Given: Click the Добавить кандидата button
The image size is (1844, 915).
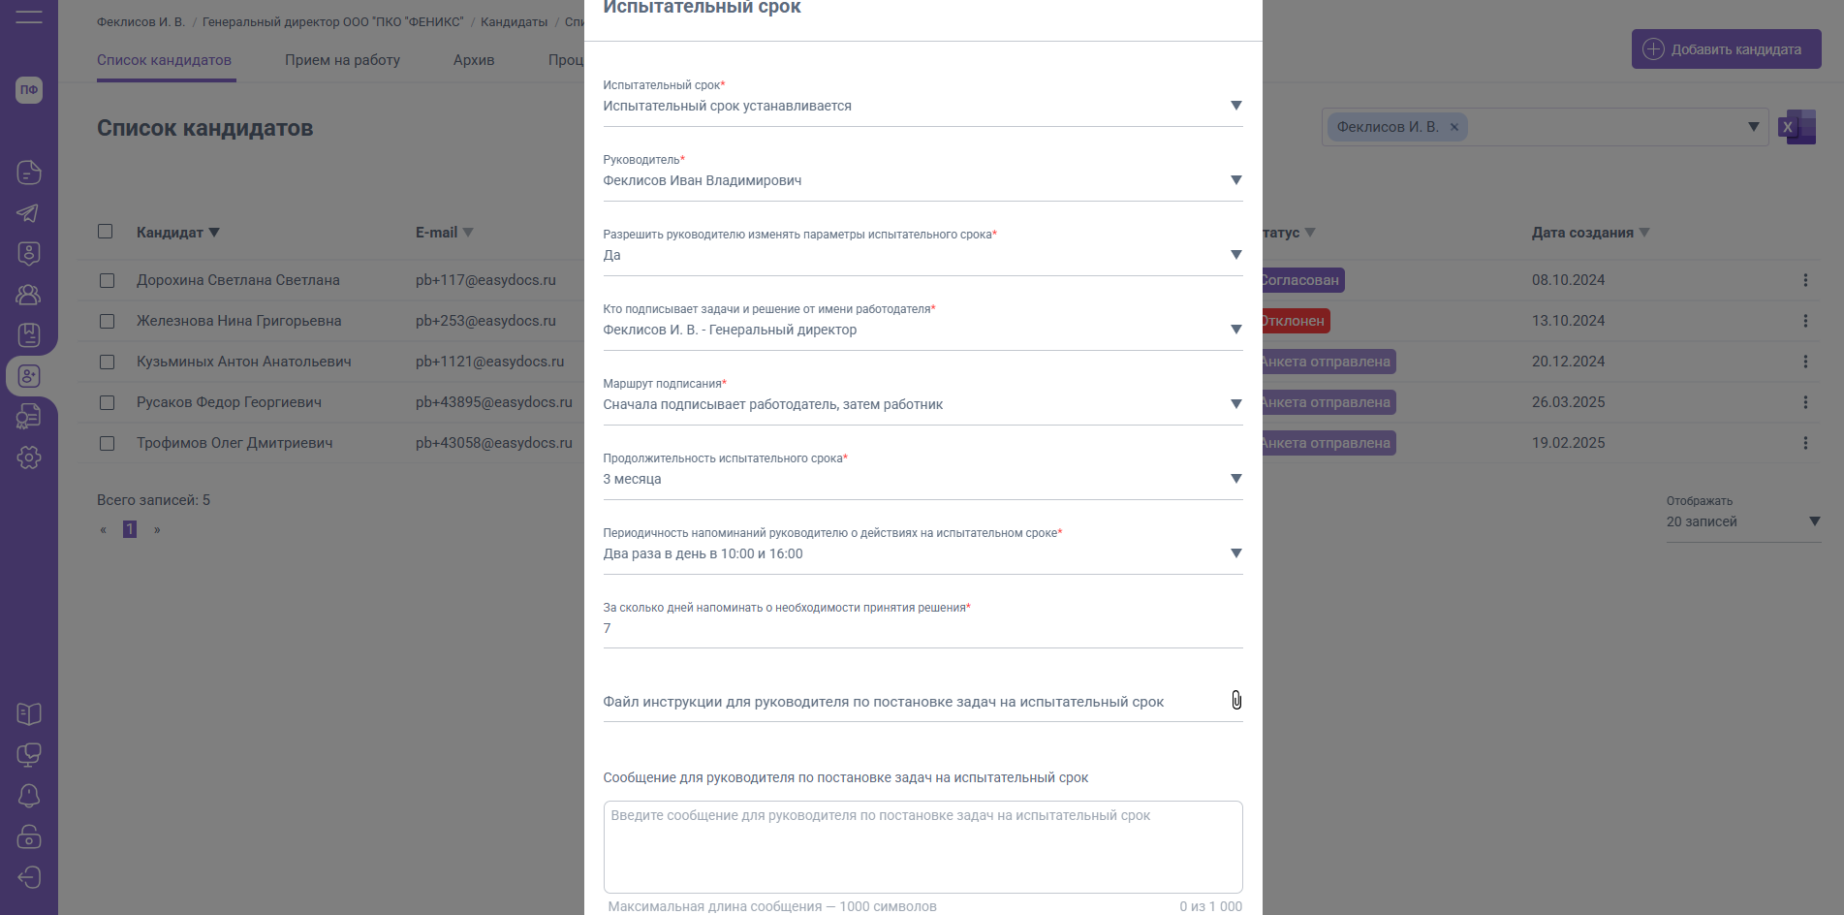Looking at the screenshot, I should point(1726,49).
